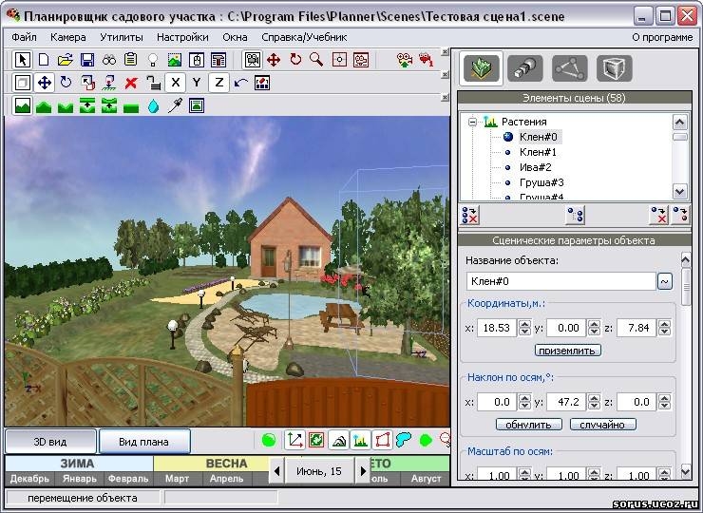This screenshot has height=513, width=703.
Task: Click the red center target icon
Action: click(x=339, y=60)
